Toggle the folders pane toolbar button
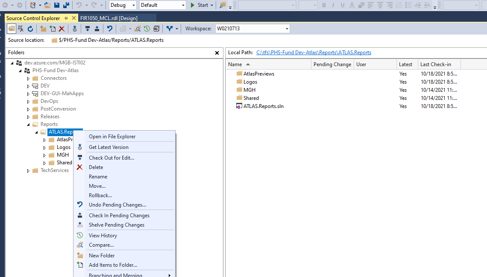The height and width of the screenshot is (277, 487). click(x=12, y=29)
